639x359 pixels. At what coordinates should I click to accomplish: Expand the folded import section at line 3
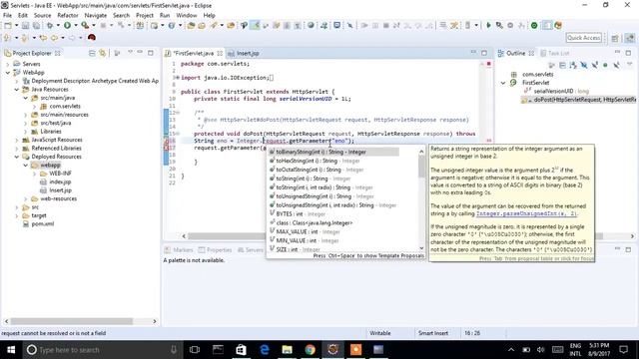coord(178,78)
